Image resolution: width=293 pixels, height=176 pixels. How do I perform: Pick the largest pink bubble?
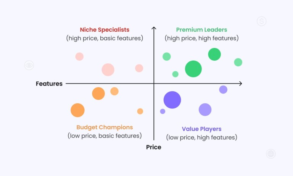click(108, 69)
